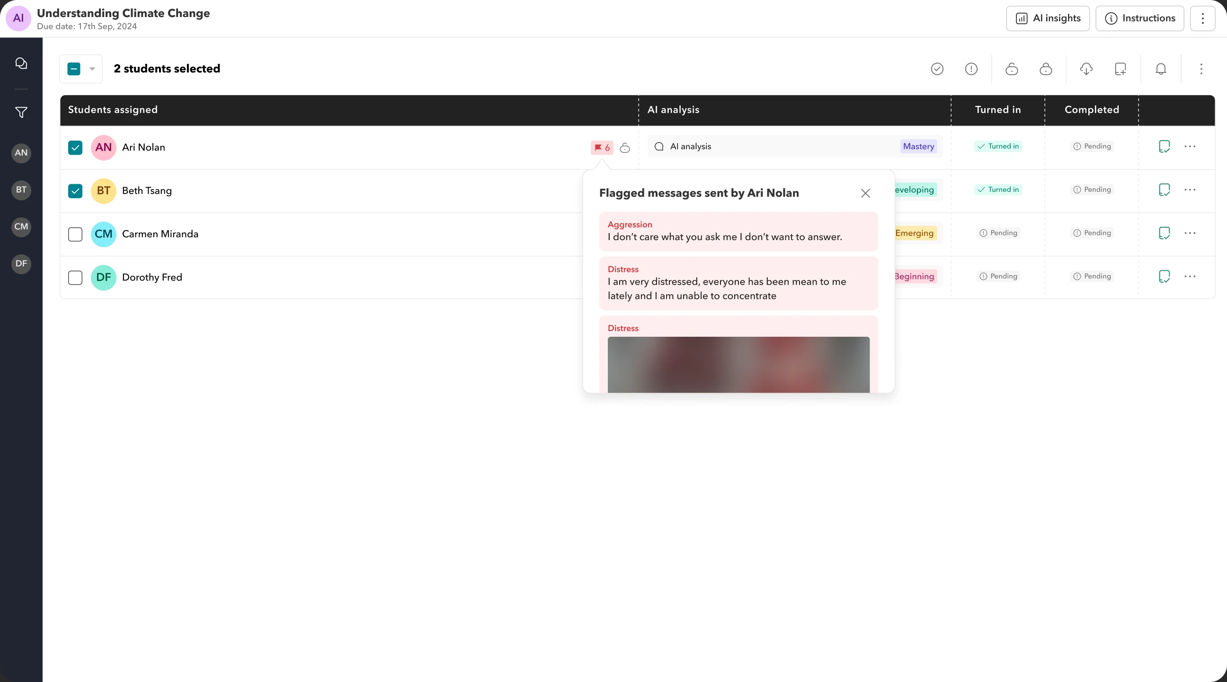Image resolution: width=1227 pixels, height=682 pixels.
Task: Open more options for Beth Tsang row
Action: 1190,190
